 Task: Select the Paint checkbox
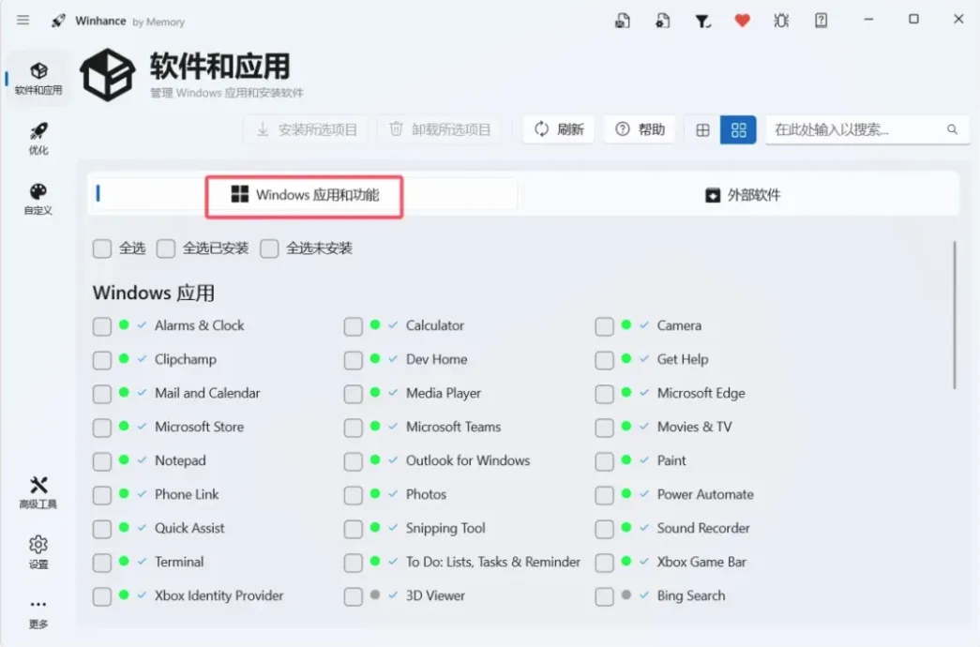pyautogui.click(x=604, y=461)
